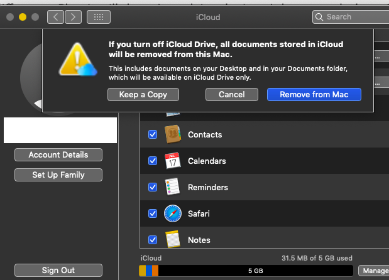Click the Safari compass icon
Image resolution: width=389 pixels, height=280 pixels.
173,213
